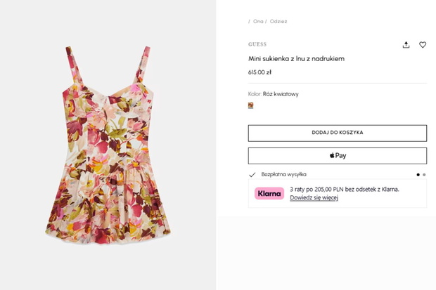Show first info slide via black dot
Image resolution: width=436 pixels, height=290 pixels.
pyautogui.click(x=418, y=175)
